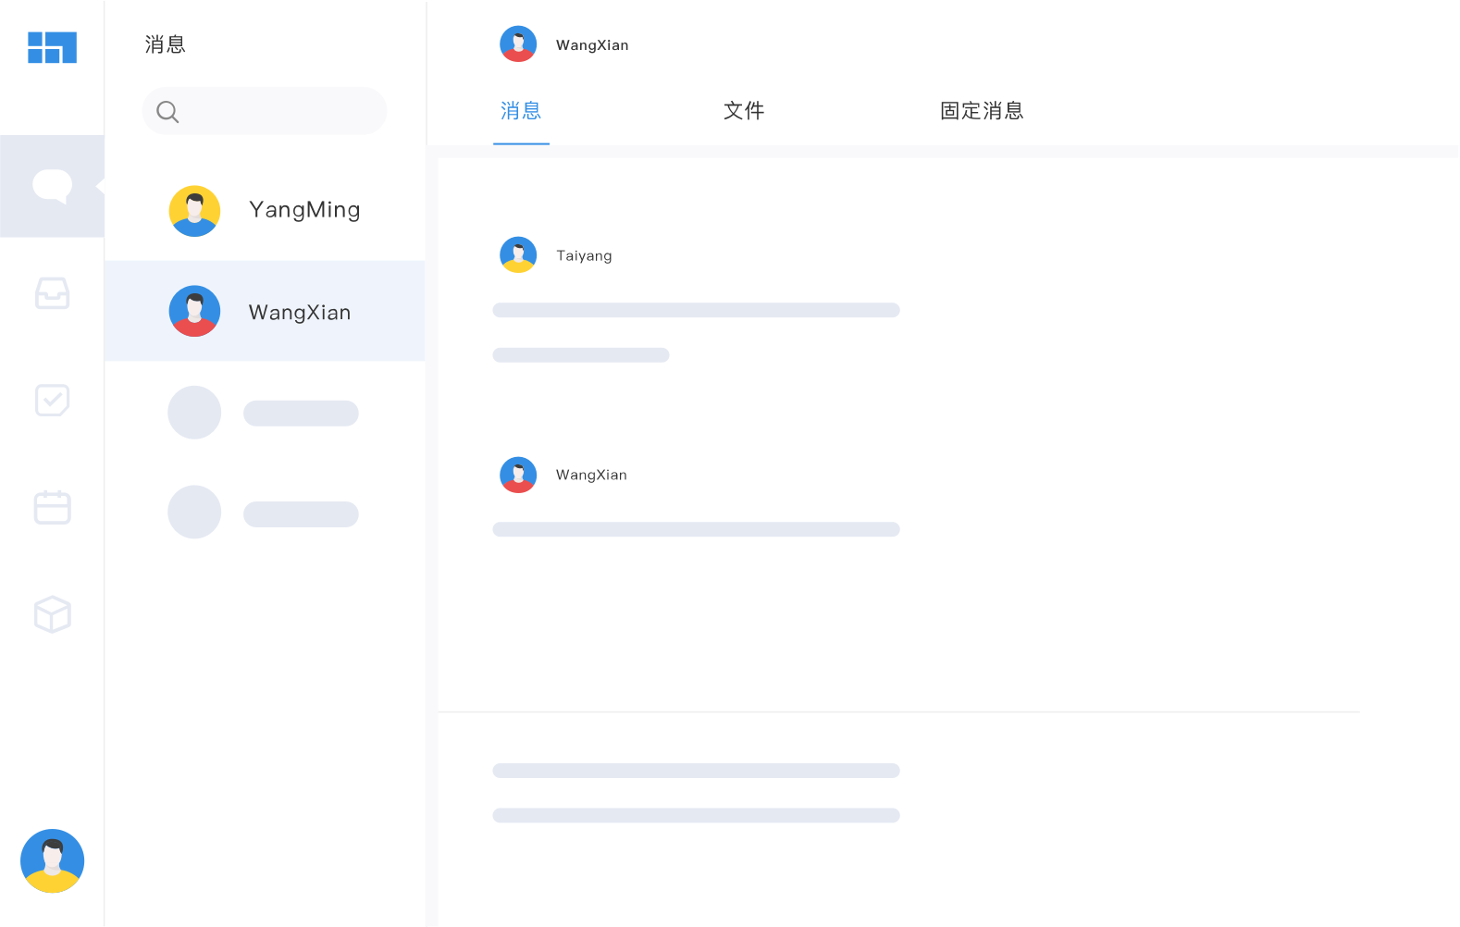This screenshot has width=1460, height=927.
Task: Switch to the 固定消息 tab
Action: coord(982,111)
